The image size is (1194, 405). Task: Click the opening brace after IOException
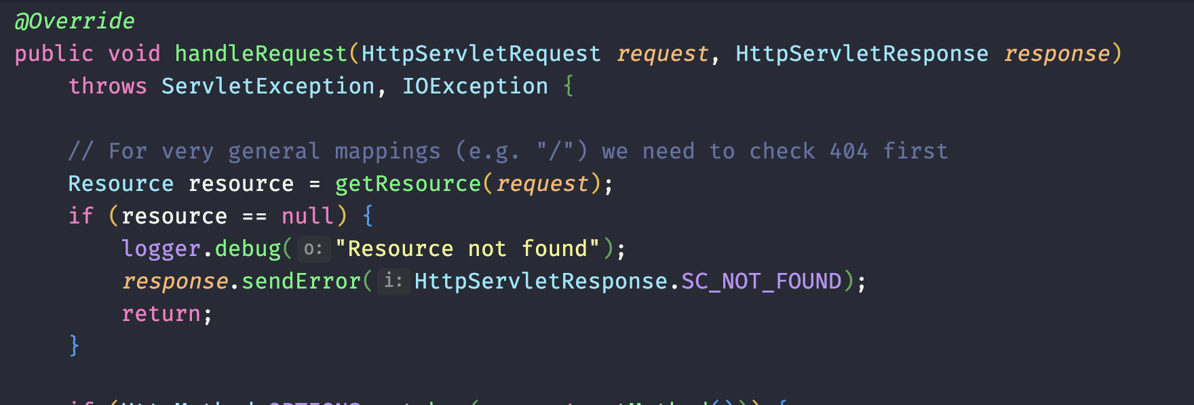click(569, 86)
